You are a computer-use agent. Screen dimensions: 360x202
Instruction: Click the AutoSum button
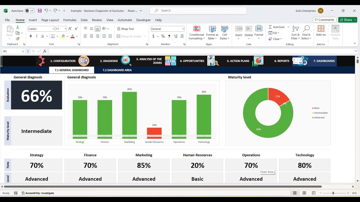pyautogui.click(x=276, y=27)
